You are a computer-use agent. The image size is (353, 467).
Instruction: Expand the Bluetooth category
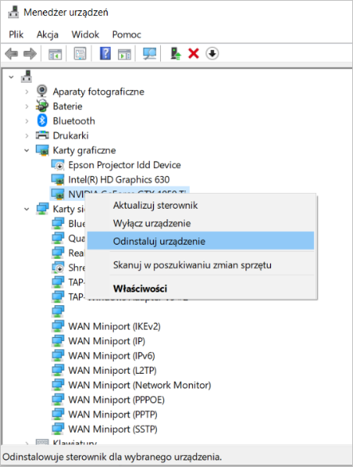tap(27, 121)
